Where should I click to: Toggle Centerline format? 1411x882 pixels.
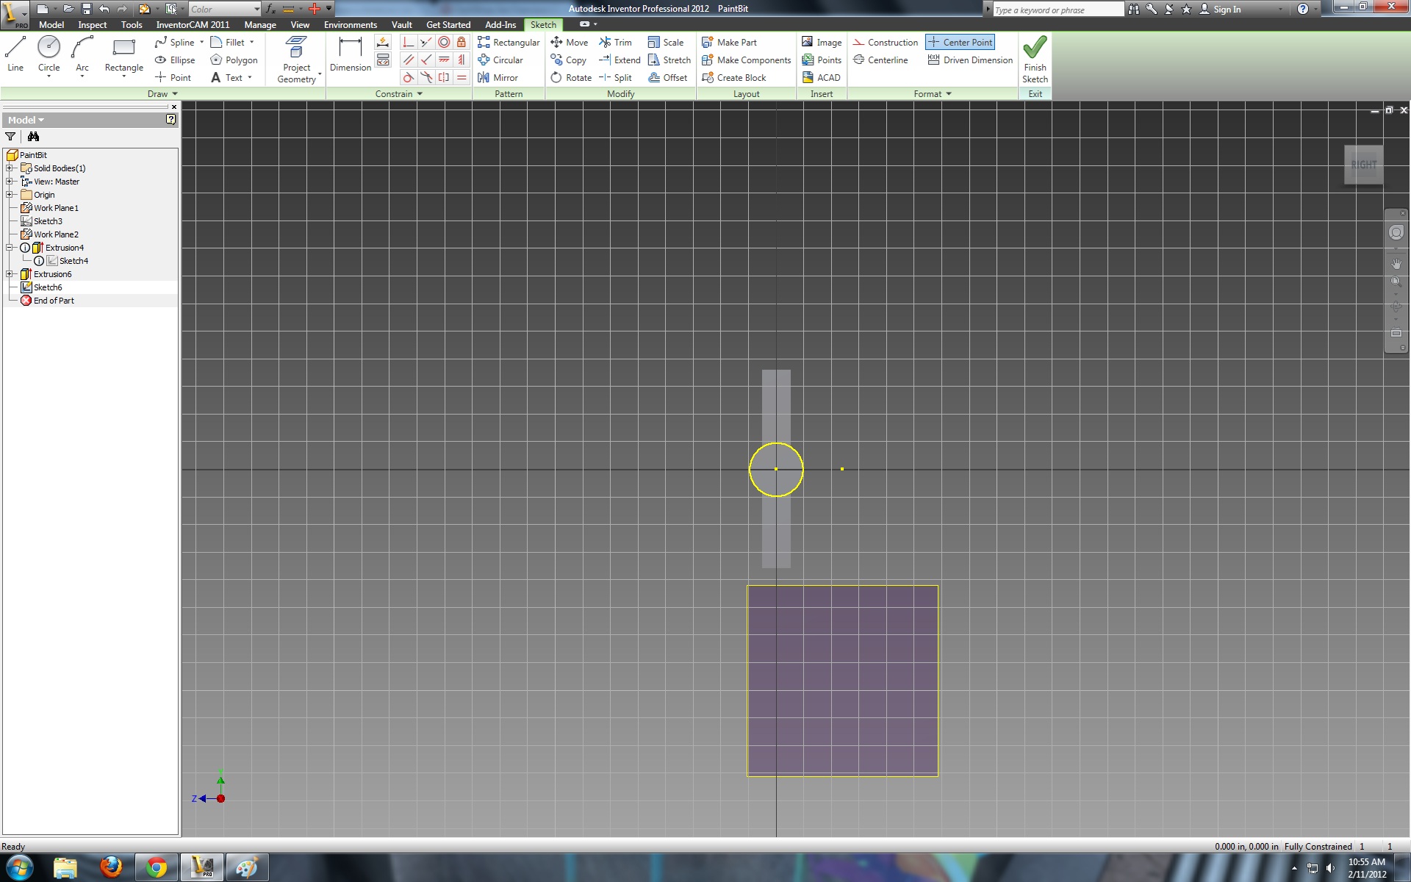point(880,60)
